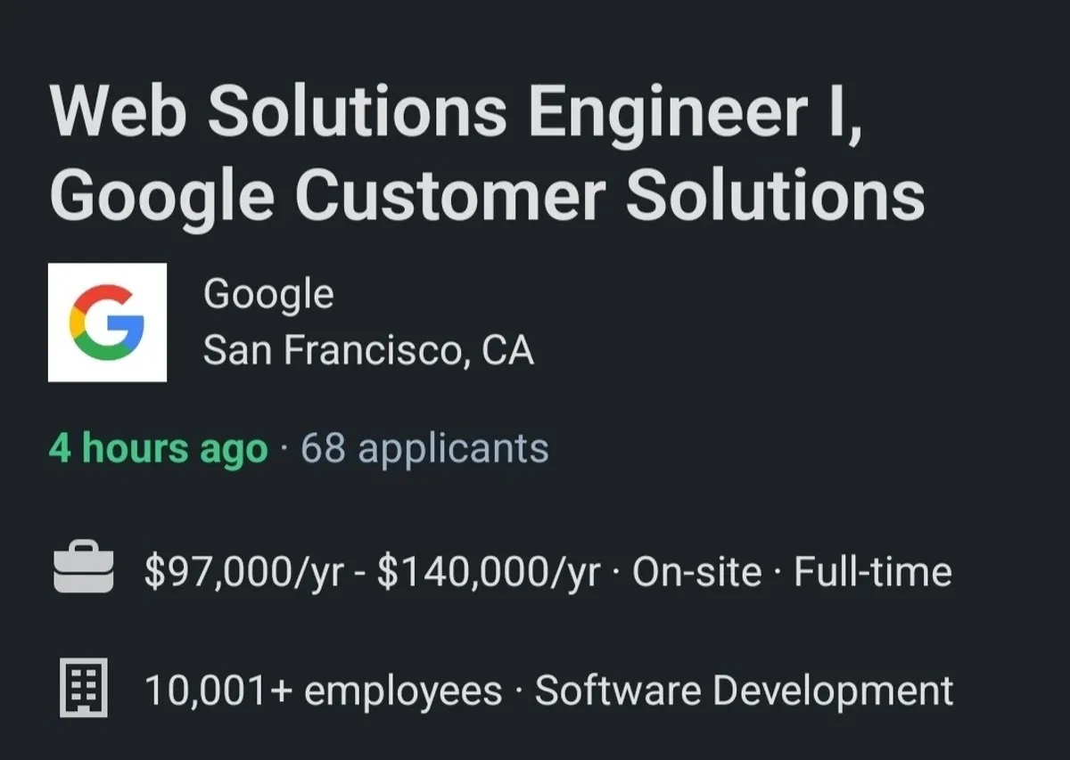Click the office building icon
The width and height of the screenshot is (1070, 760).
coord(84,688)
